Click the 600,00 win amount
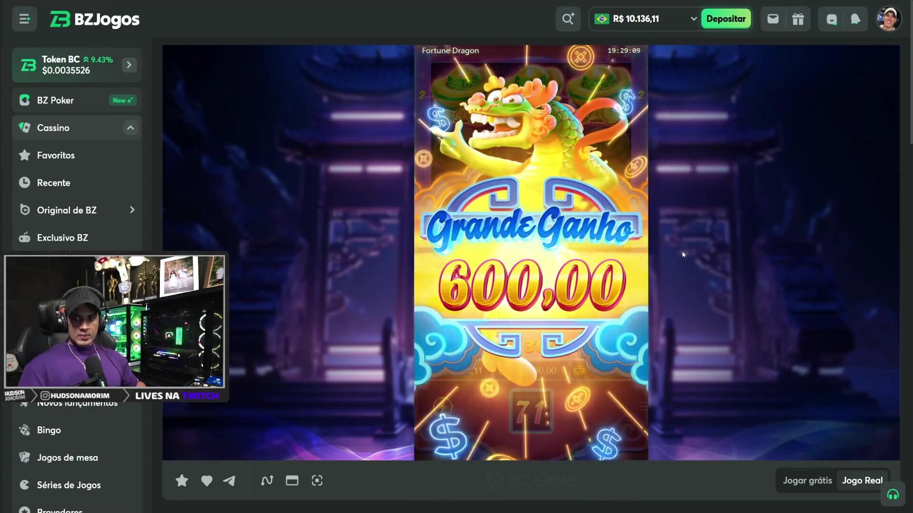The height and width of the screenshot is (513, 913). pyautogui.click(x=531, y=285)
